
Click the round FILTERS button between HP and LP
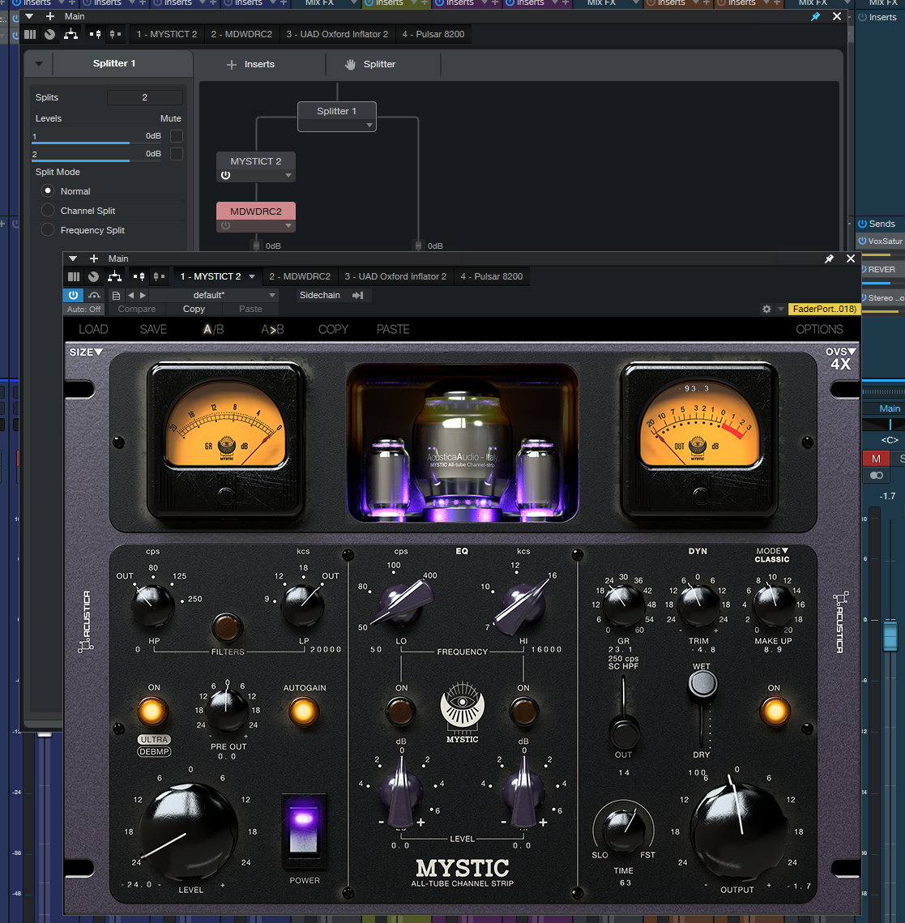pos(227,627)
